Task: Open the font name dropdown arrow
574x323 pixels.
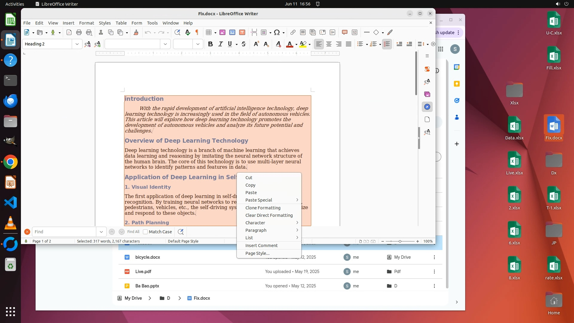Action: point(165,44)
